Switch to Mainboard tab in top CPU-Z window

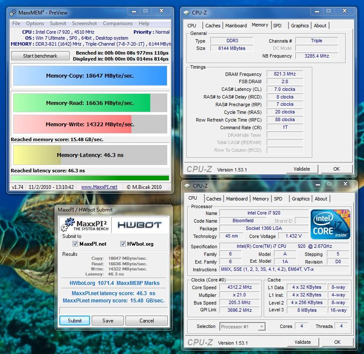click(236, 26)
